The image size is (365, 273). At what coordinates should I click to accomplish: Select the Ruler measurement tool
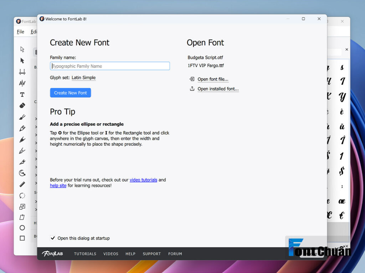(22, 184)
